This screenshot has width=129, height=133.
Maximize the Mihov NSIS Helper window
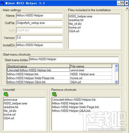(123, 3)
